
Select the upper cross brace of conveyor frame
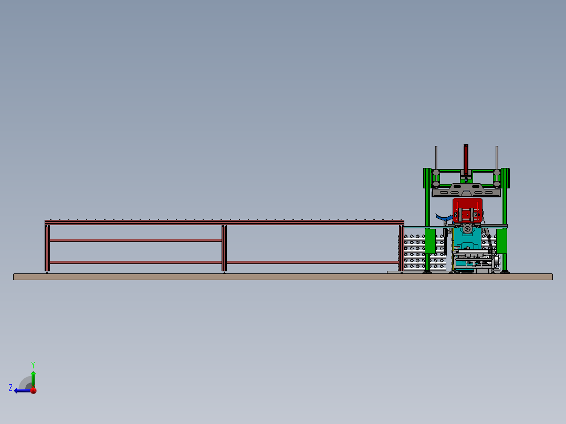[x=135, y=240]
